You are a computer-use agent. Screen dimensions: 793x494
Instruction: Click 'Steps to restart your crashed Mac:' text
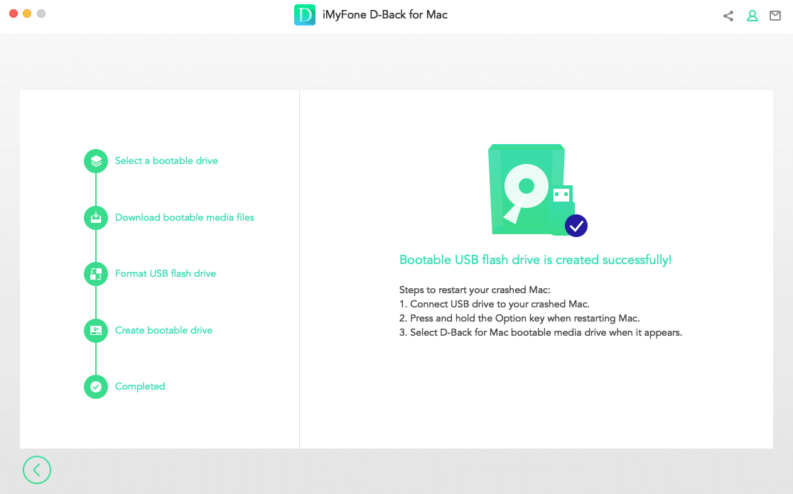coord(475,290)
